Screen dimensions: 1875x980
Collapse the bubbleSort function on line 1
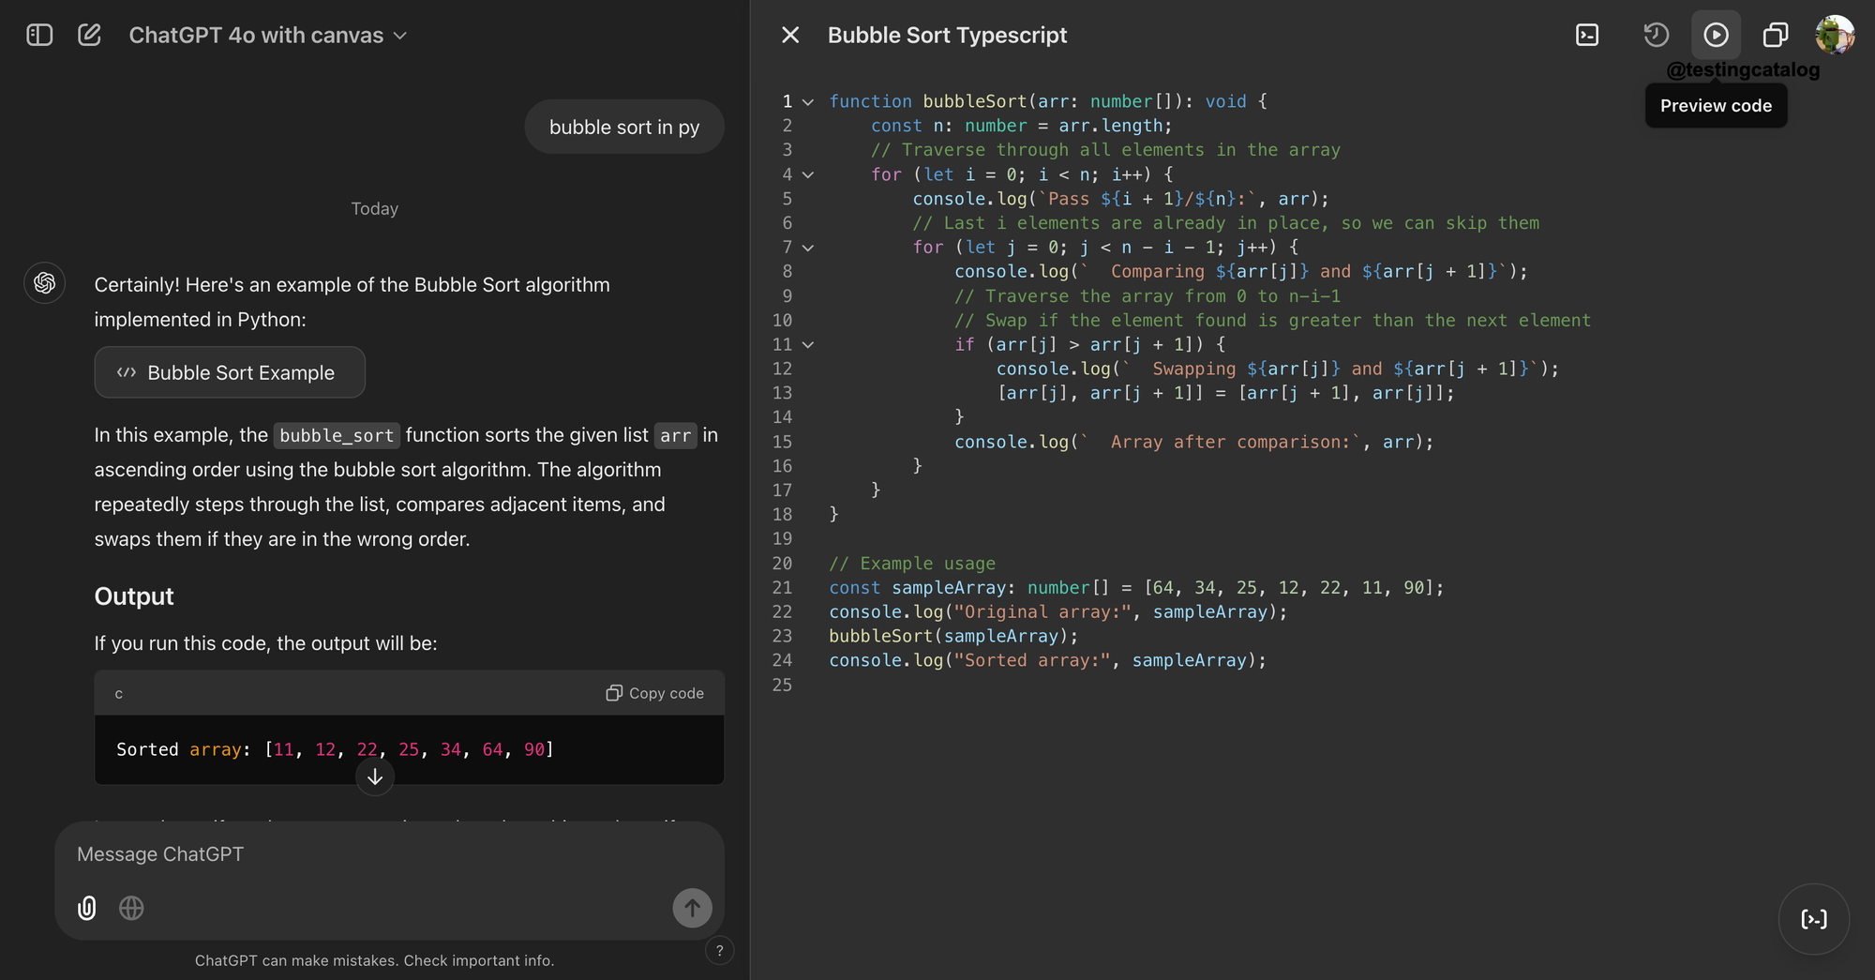coord(808,101)
